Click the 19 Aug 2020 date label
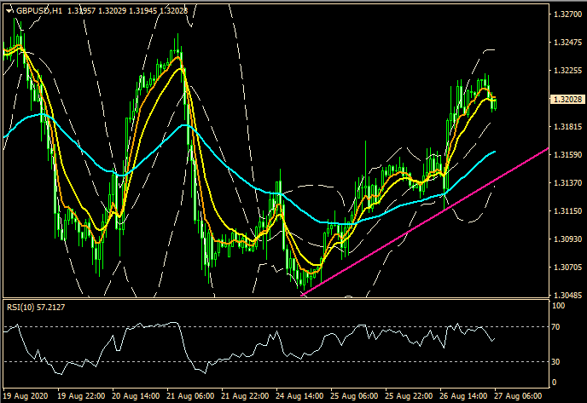This screenshot has width=587, height=403. click(26, 396)
